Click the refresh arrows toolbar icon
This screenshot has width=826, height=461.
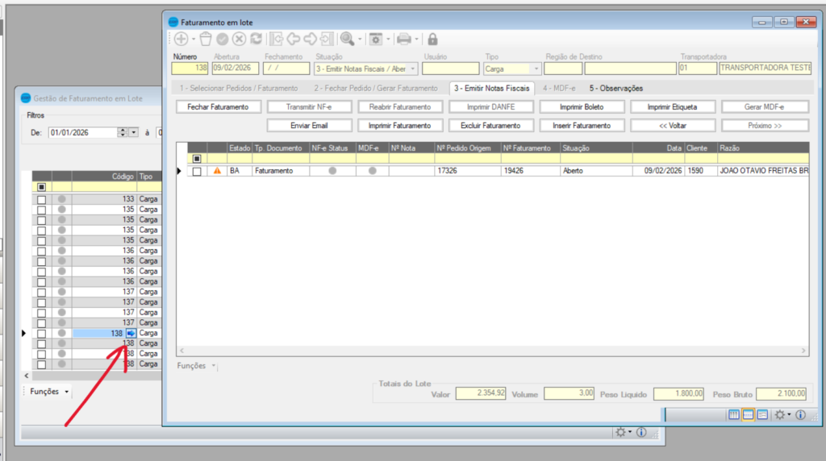pos(256,39)
